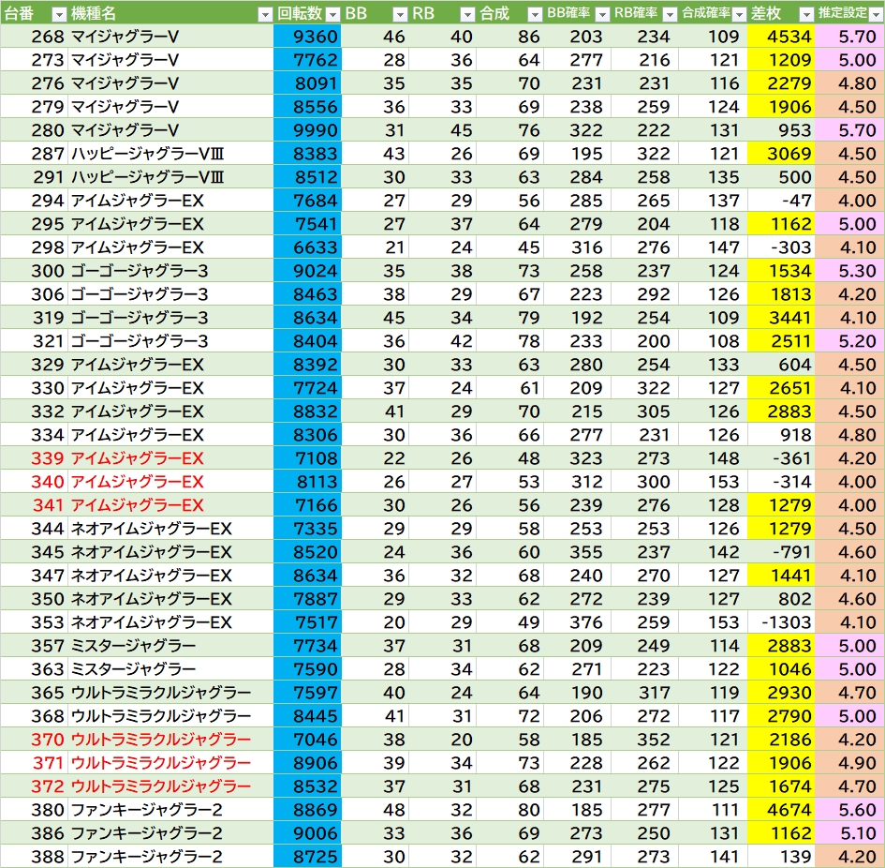Open the 推定設定 column filter dropdown

[876, 15]
